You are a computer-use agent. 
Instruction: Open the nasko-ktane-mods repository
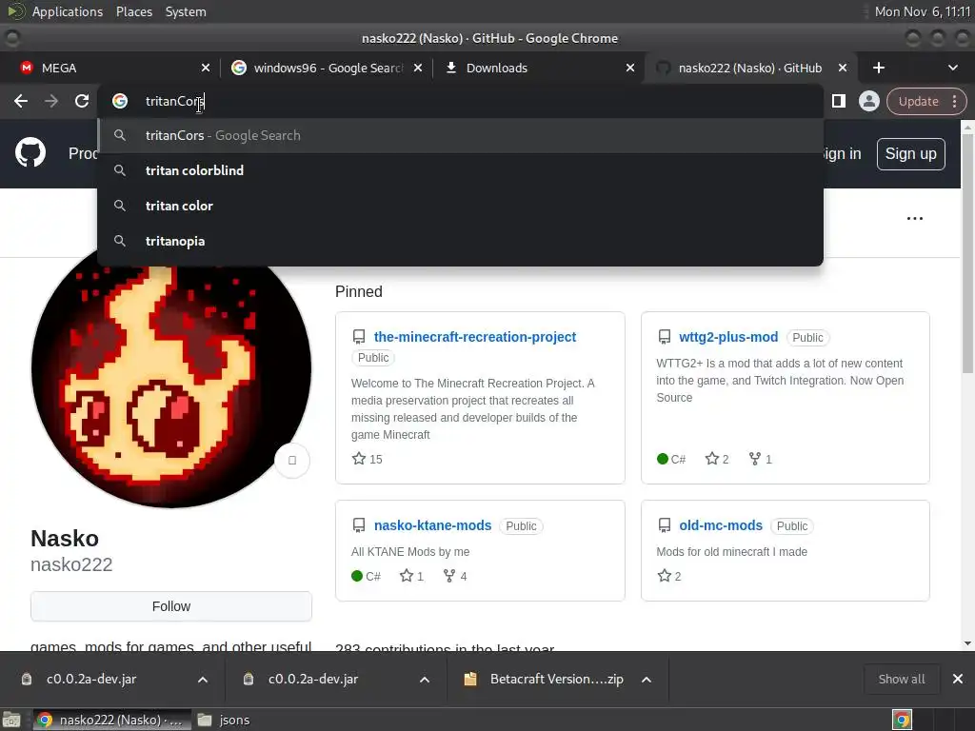click(433, 525)
